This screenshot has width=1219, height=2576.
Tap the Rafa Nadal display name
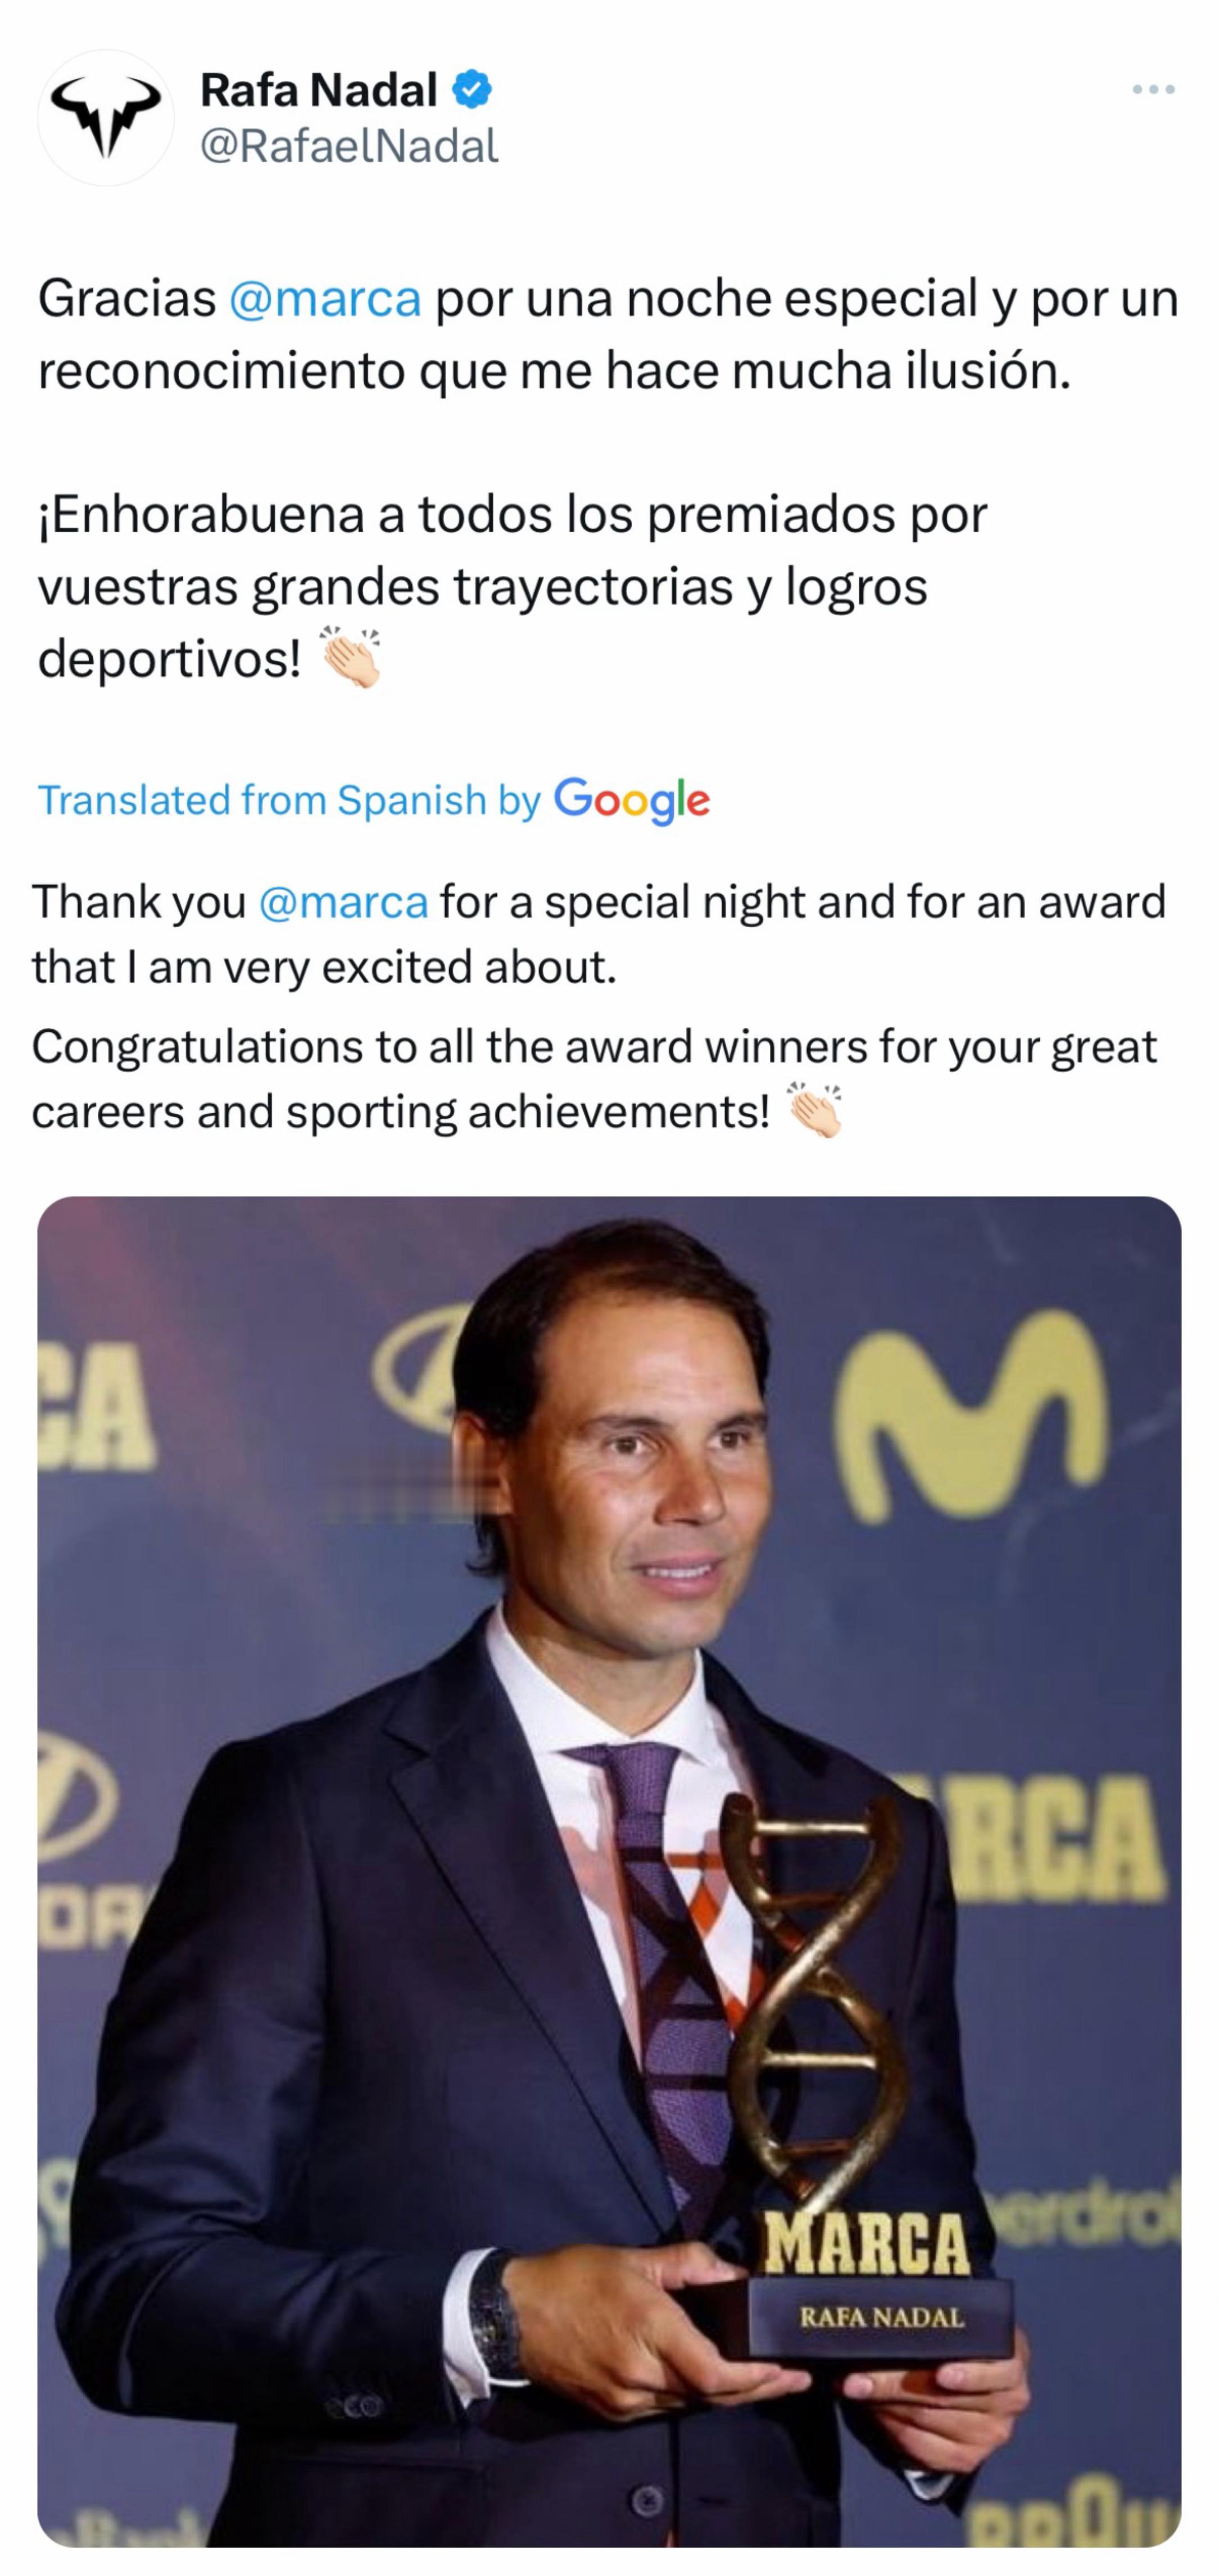(x=318, y=90)
